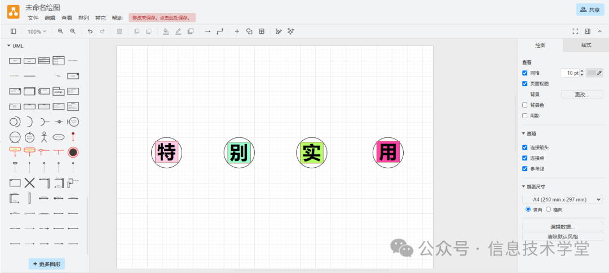Screen dimensions: 609x273
Task: Click the 共享 share button
Action: pyautogui.click(x=590, y=10)
